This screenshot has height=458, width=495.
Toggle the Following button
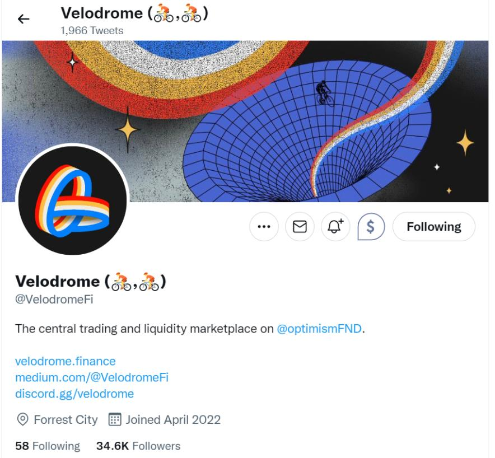tap(434, 227)
